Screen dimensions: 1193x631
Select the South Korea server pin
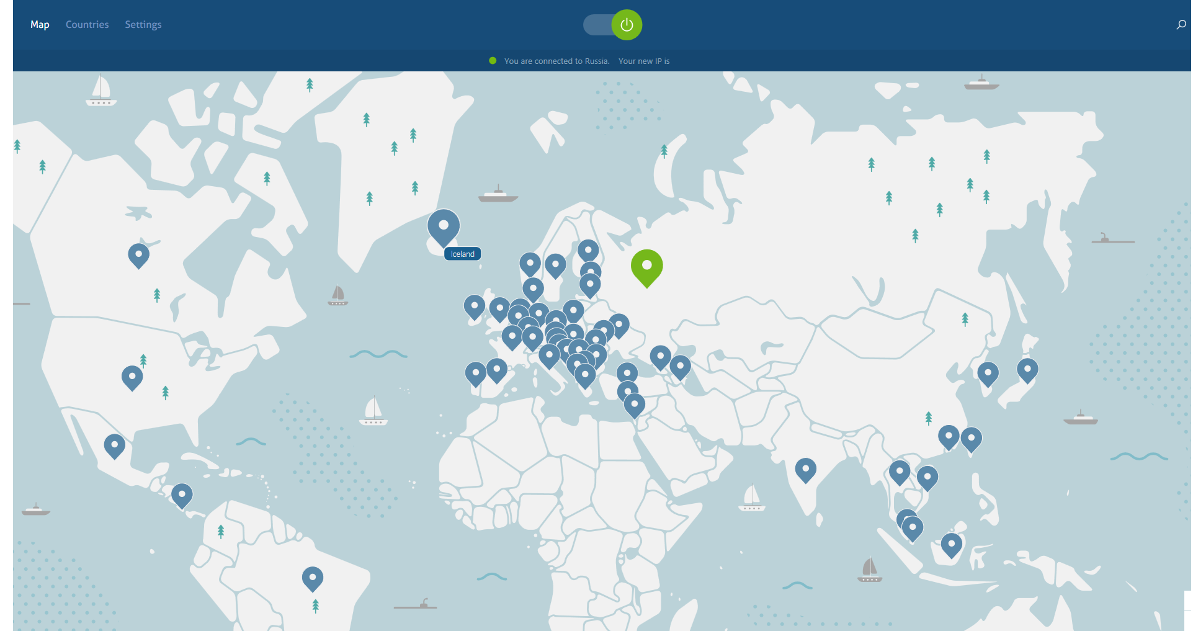point(988,372)
